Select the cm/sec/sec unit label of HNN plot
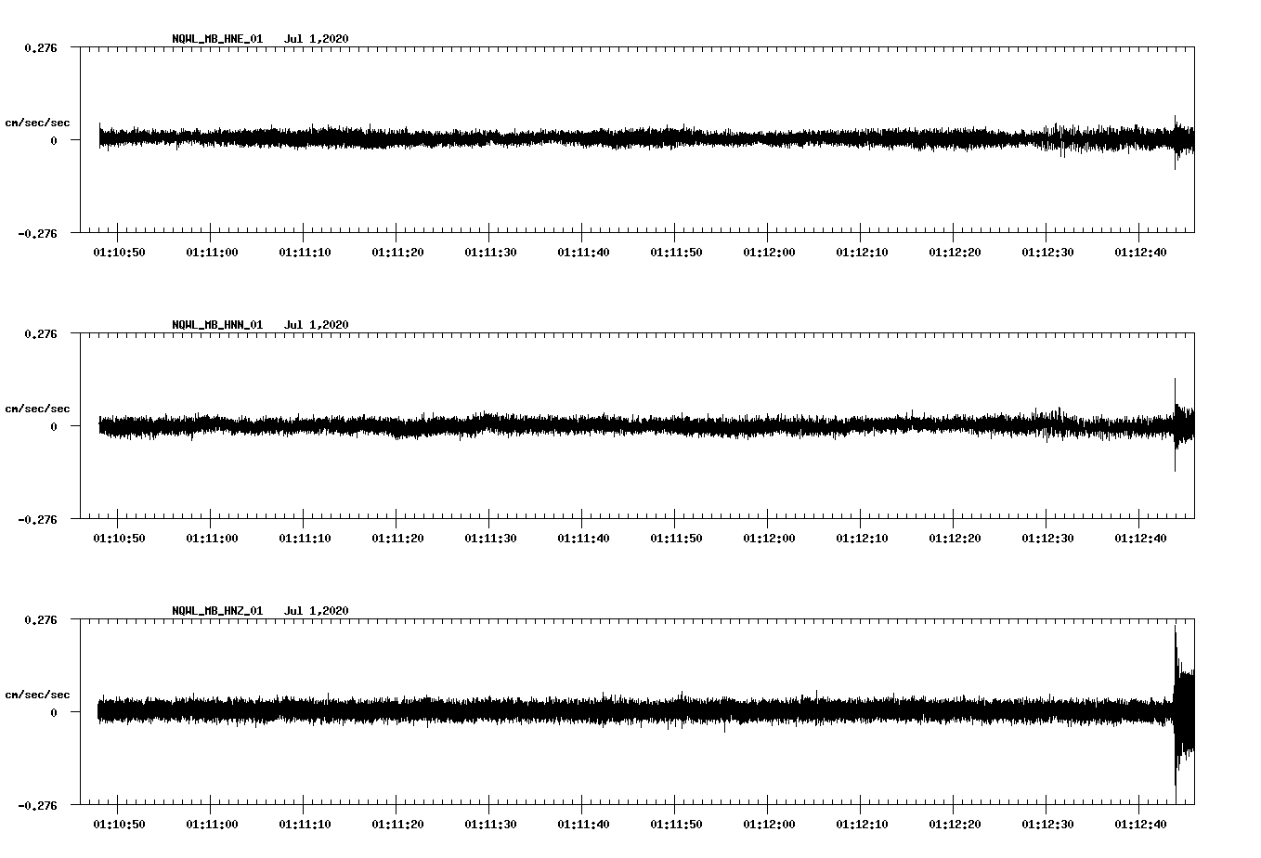The width and height of the screenshot is (1261, 858). click(x=37, y=409)
